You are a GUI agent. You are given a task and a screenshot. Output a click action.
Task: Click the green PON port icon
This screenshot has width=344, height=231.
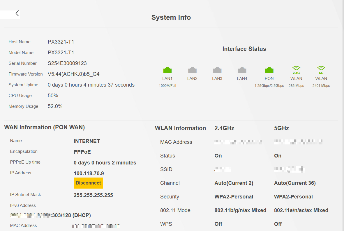click(269, 70)
